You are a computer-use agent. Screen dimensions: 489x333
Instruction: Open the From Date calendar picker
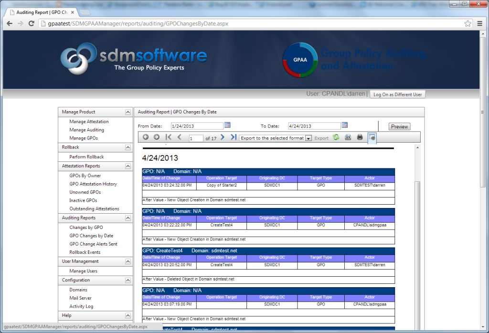(x=227, y=125)
